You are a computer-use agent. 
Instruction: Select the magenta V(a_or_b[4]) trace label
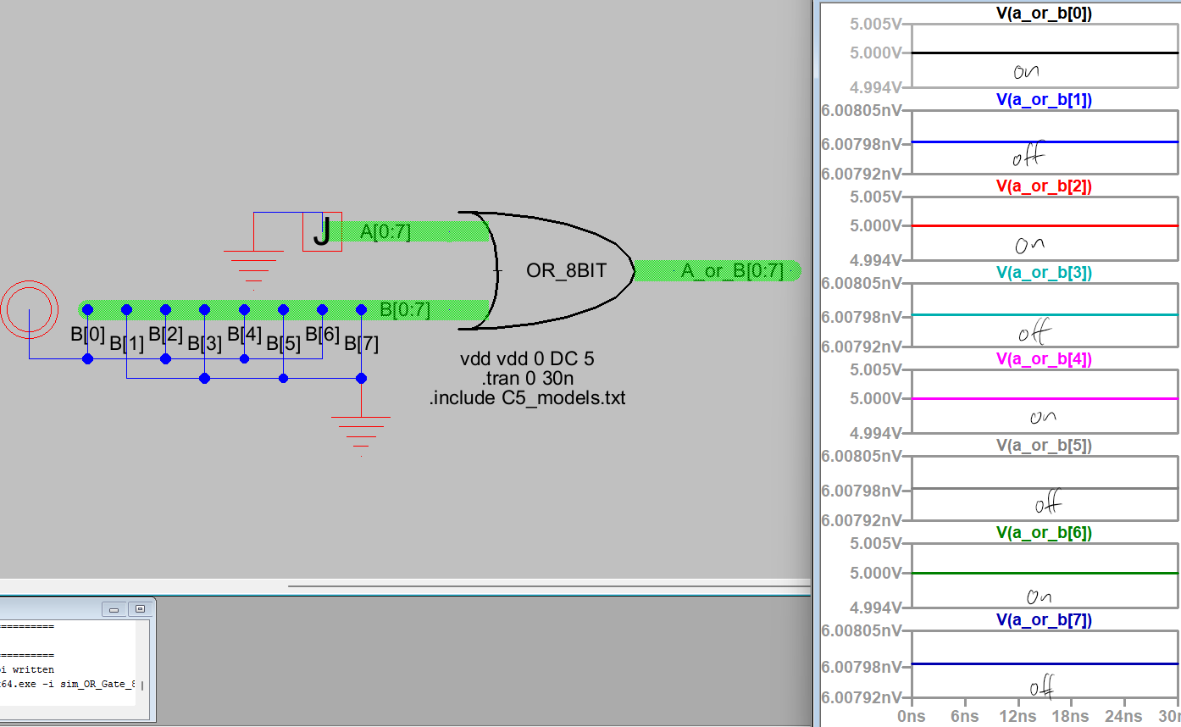pos(1044,359)
